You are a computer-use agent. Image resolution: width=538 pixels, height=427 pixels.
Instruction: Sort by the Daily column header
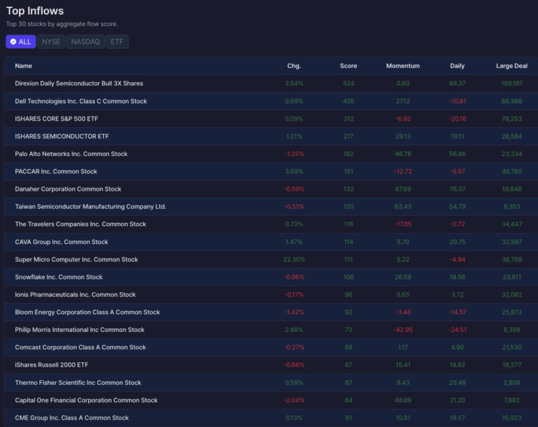(x=457, y=66)
